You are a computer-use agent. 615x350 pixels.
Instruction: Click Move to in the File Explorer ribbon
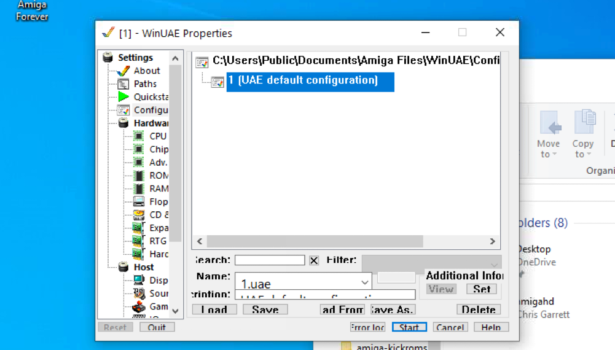549,134
